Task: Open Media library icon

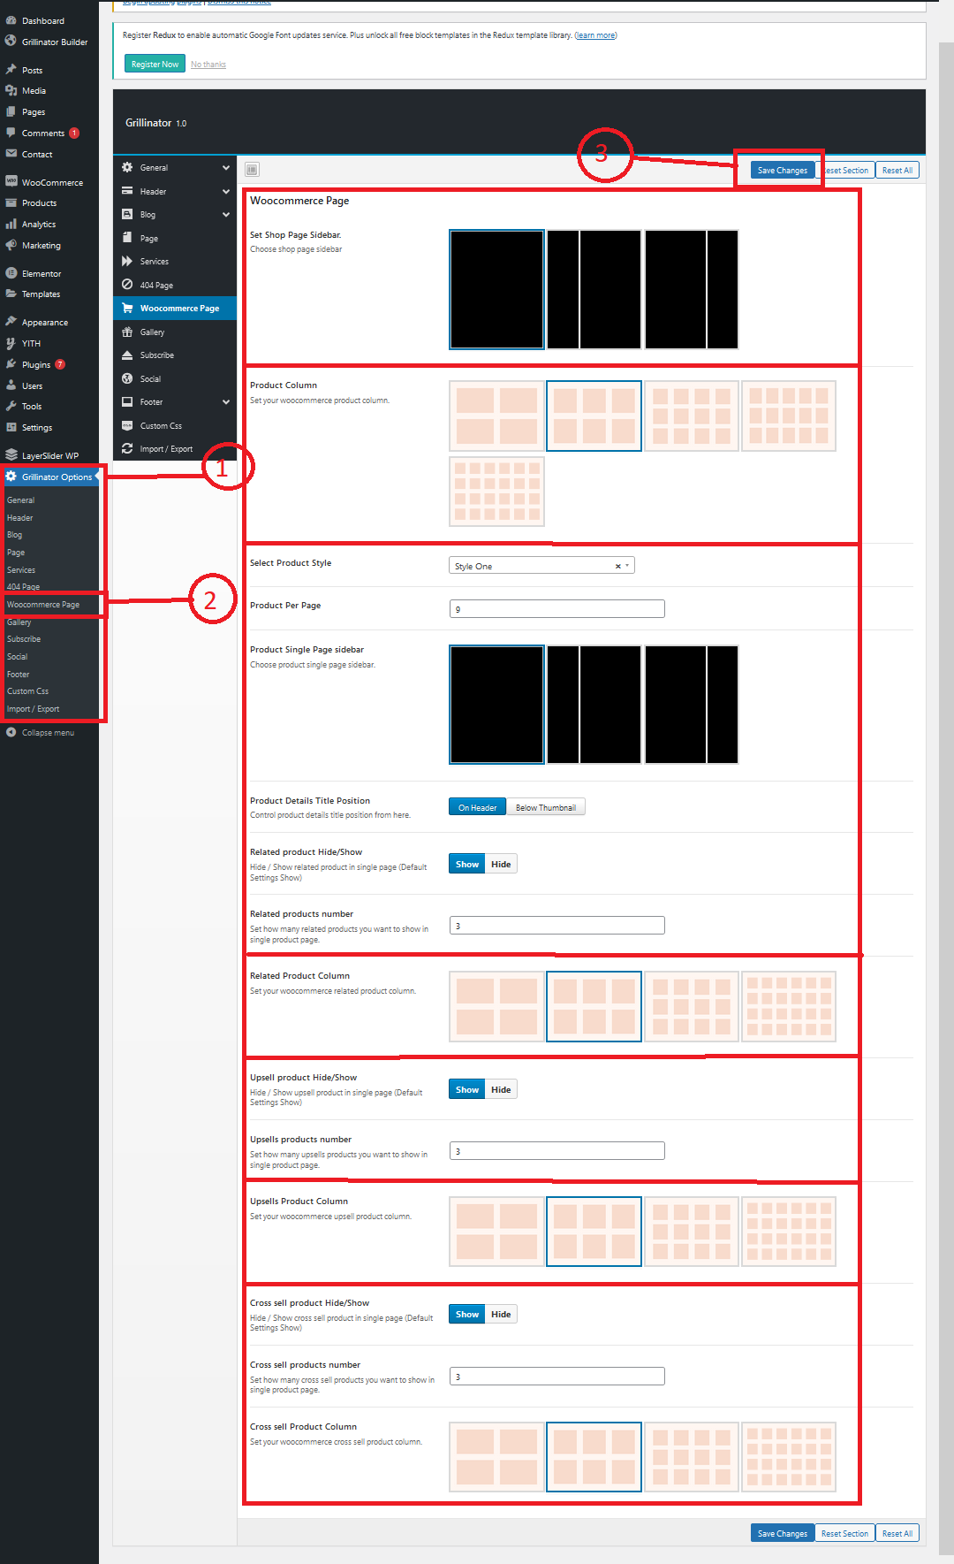Action: (11, 90)
